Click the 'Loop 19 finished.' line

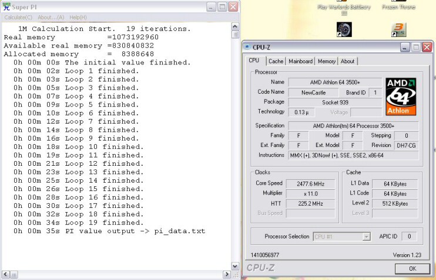78,223
